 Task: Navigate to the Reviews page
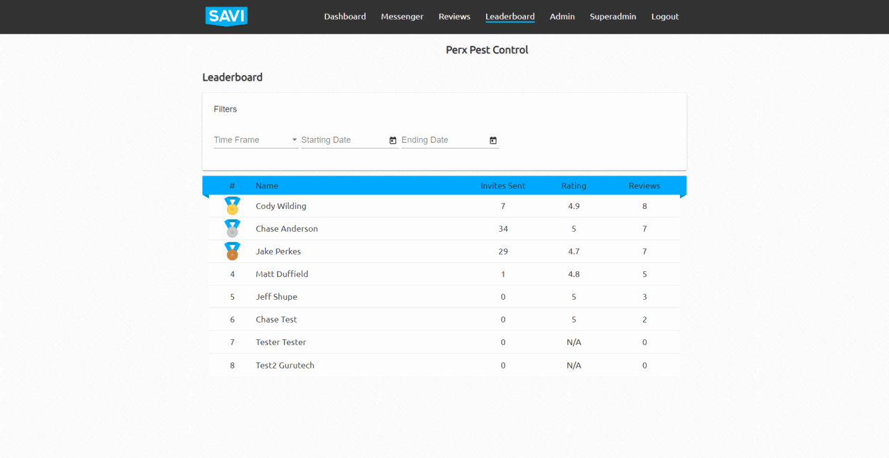(x=454, y=17)
